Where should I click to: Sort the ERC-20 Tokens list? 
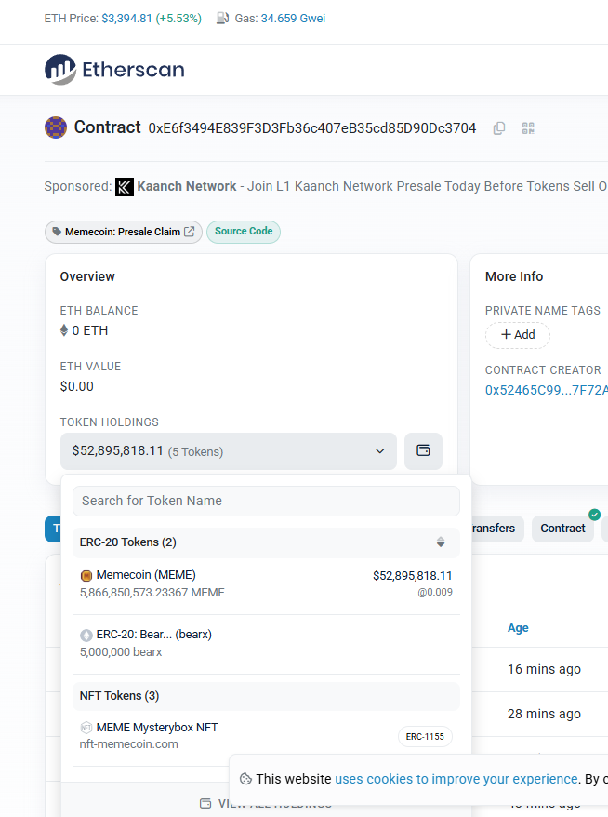pyautogui.click(x=441, y=542)
